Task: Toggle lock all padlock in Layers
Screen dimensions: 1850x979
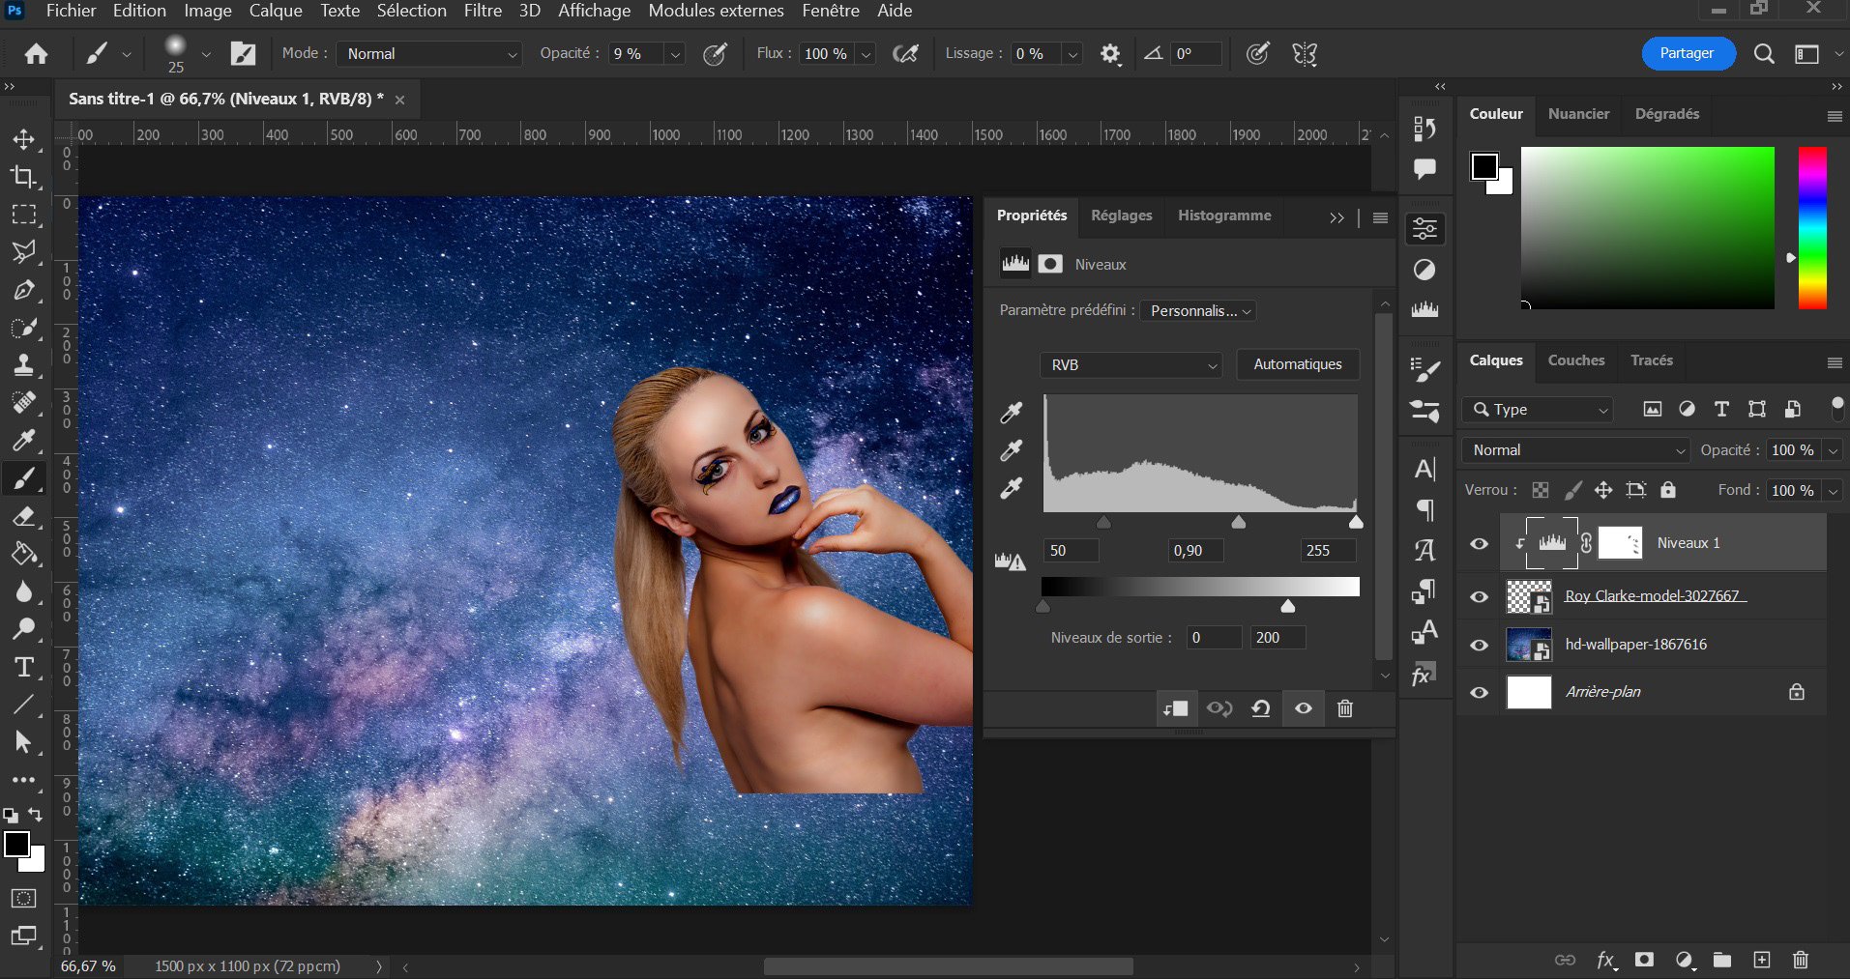Action: (x=1668, y=490)
